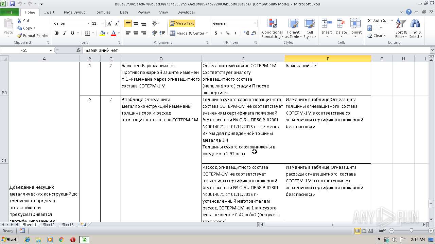Open the Windows Start menu
Image resolution: width=435 pixels, height=244 pixels.
pyautogui.click(x=10, y=240)
